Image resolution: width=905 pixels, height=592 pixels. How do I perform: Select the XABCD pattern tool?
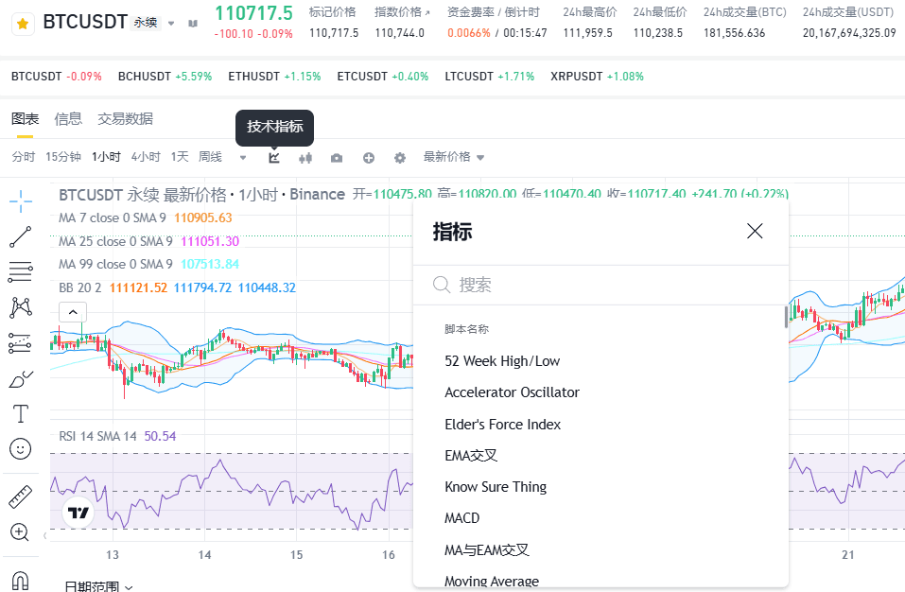coord(21,307)
